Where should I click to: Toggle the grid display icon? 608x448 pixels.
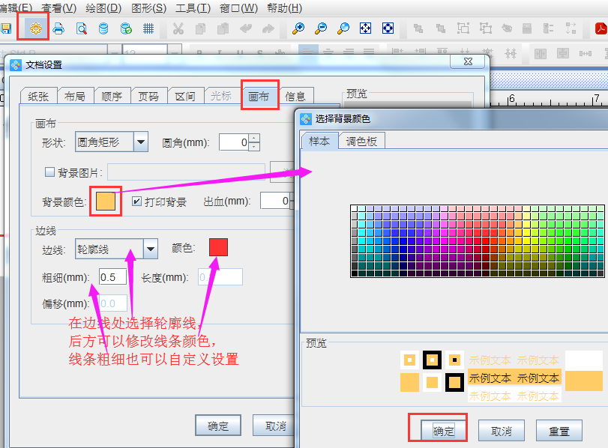click(148, 28)
